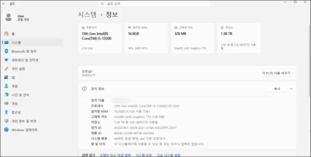
Task: Click the graphics card (그래픽 카드) icon
Action: click(x=176, y=28)
